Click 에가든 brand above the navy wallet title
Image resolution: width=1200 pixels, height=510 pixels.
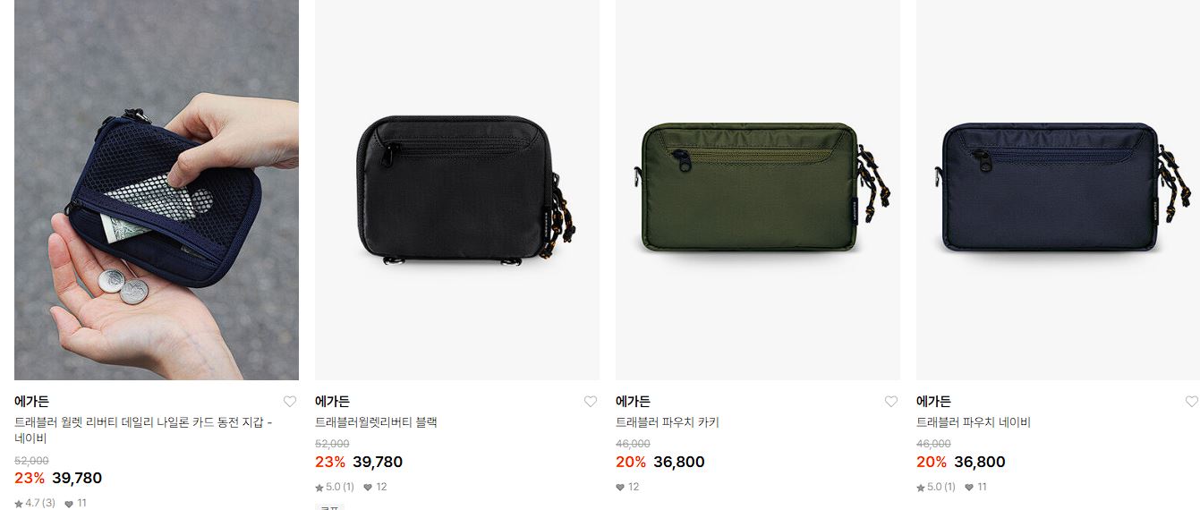31,402
